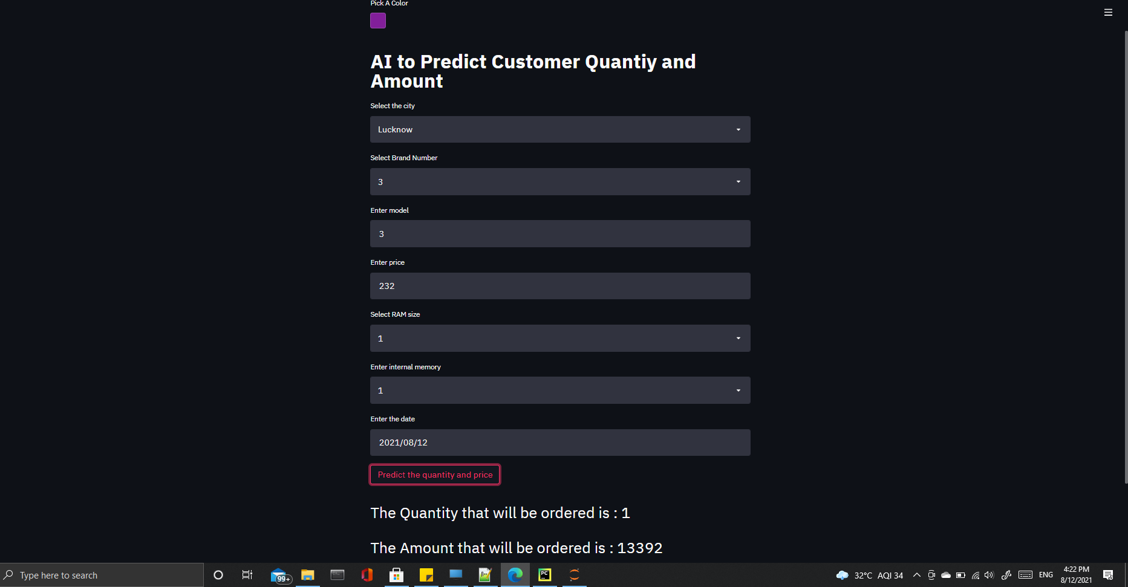Expand the Select Brand Number dropdown
Image resolution: width=1128 pixels, height=587 pixels.
tap(559, 181)
